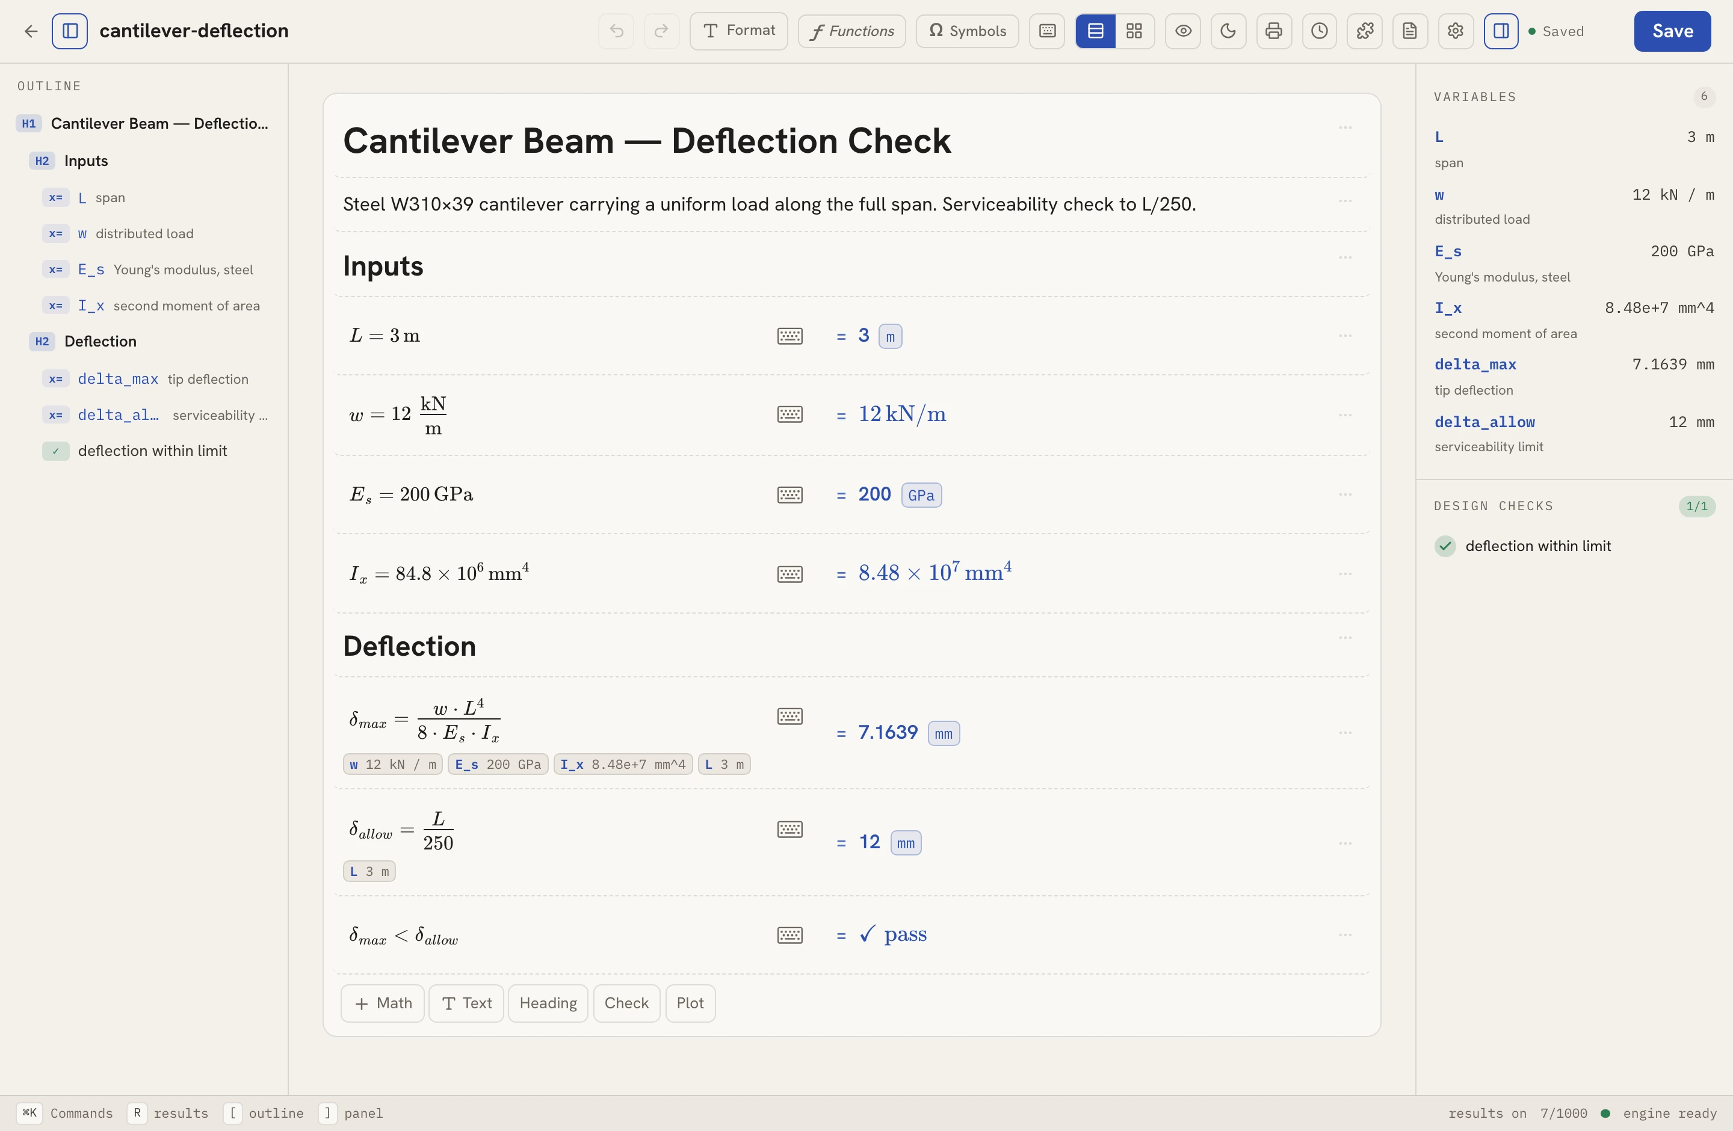This screenshot has width=1733, height=1131.
Task: Open the Functions menu
Action: 851,31
